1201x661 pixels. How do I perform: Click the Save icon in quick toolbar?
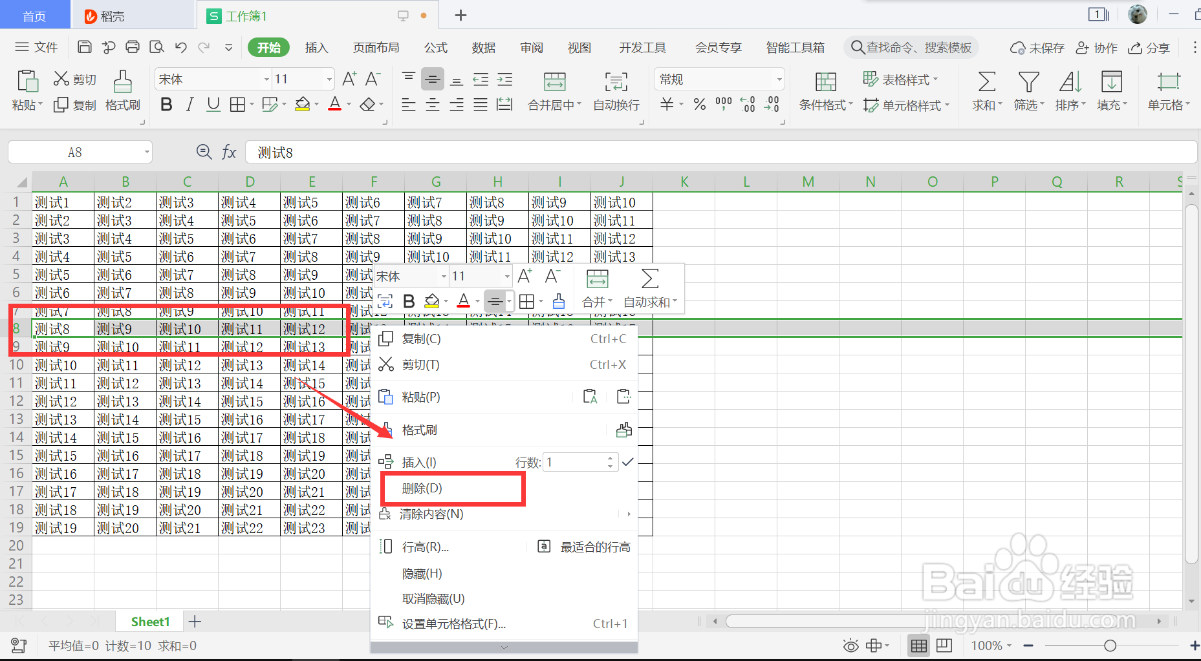pos(84,47)
